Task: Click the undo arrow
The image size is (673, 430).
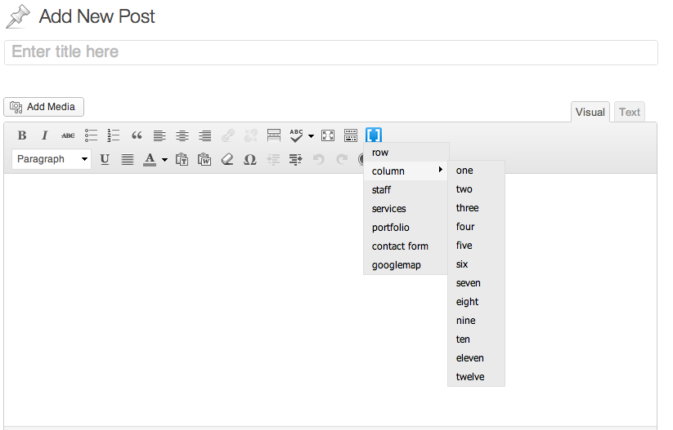Action: point(318,159)
